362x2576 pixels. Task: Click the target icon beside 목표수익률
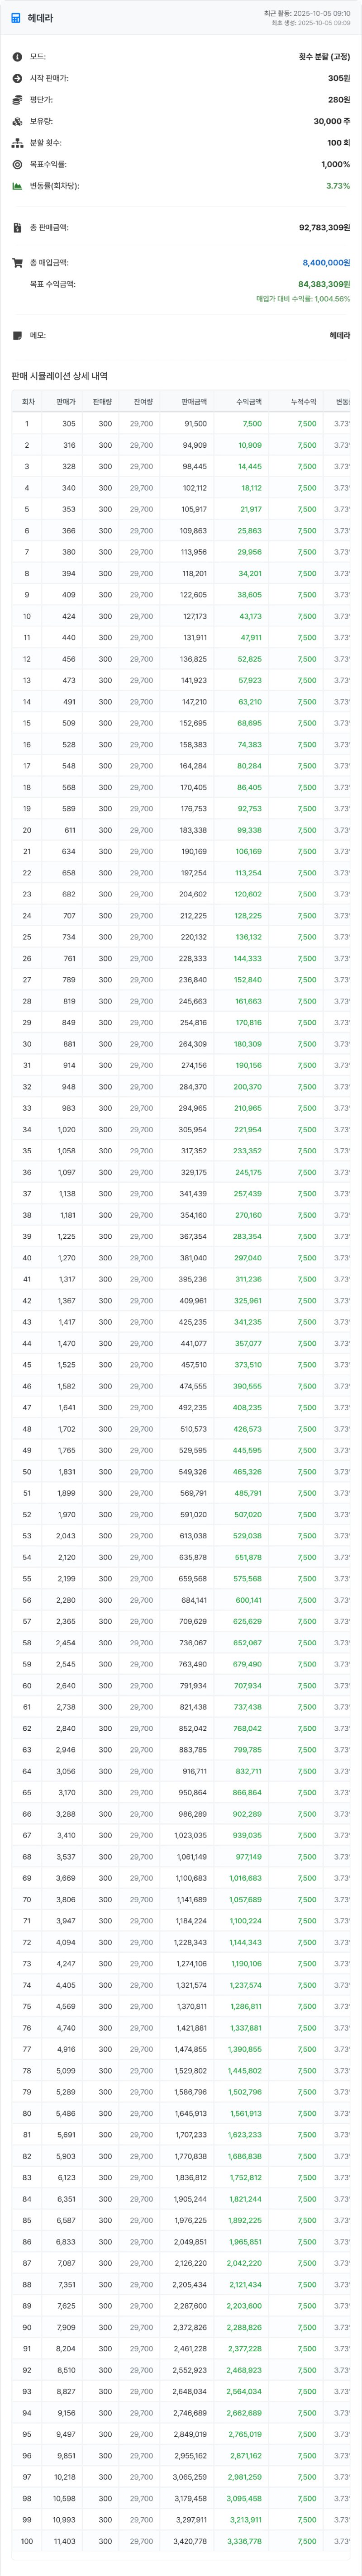pyautogui.click(x=17, y=164)
